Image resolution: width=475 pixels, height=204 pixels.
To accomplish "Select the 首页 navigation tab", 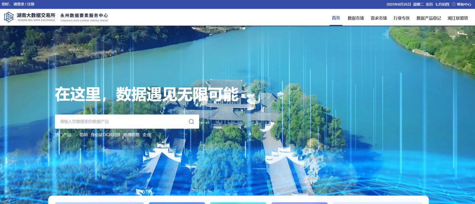I will [x=336, y=18].
